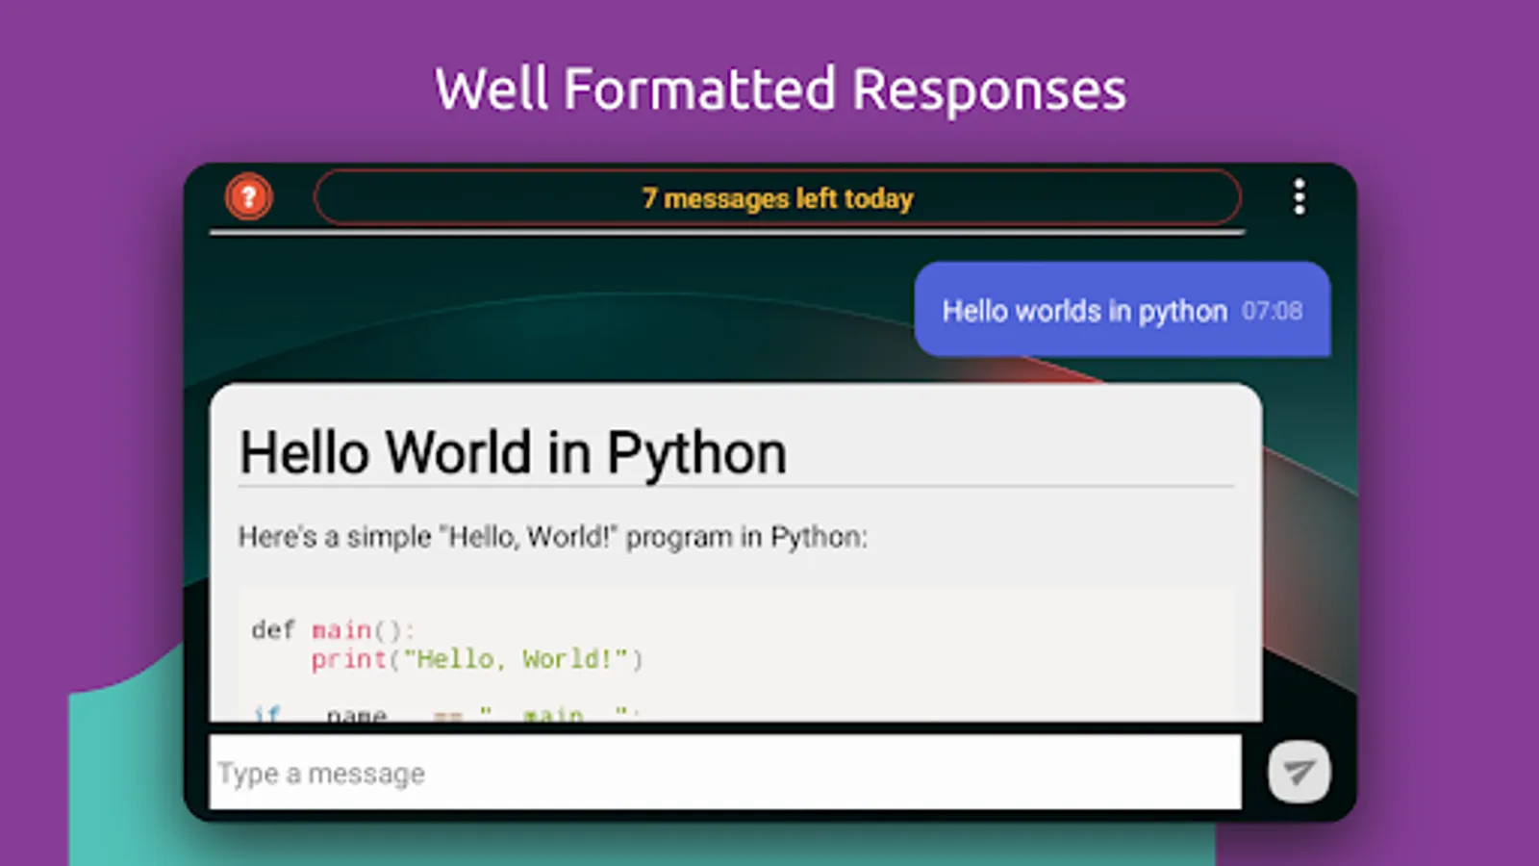Image resolution: width=1539 pixels, height=866 pixels.
Task: Click the red "main" function name in code
Action: click(341, 630)
